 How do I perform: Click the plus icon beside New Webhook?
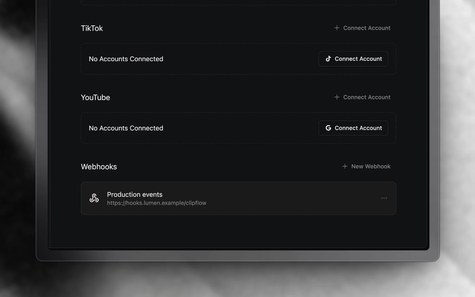coord(345,167)
